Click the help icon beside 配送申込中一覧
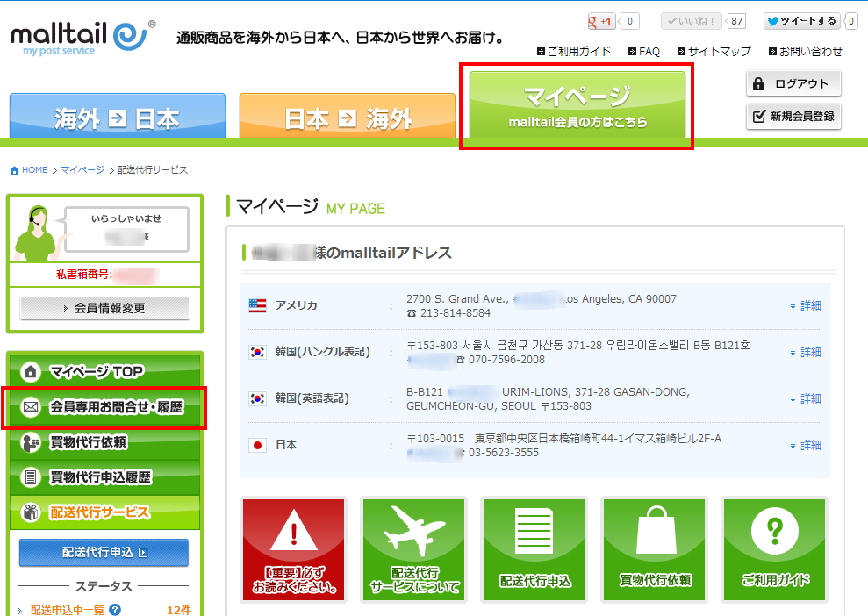This screenshot has width=868, height=616. pos(115,610)
